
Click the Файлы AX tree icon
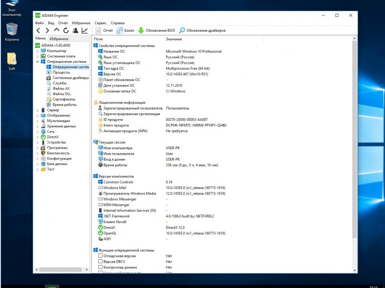[x=49, y=88]
